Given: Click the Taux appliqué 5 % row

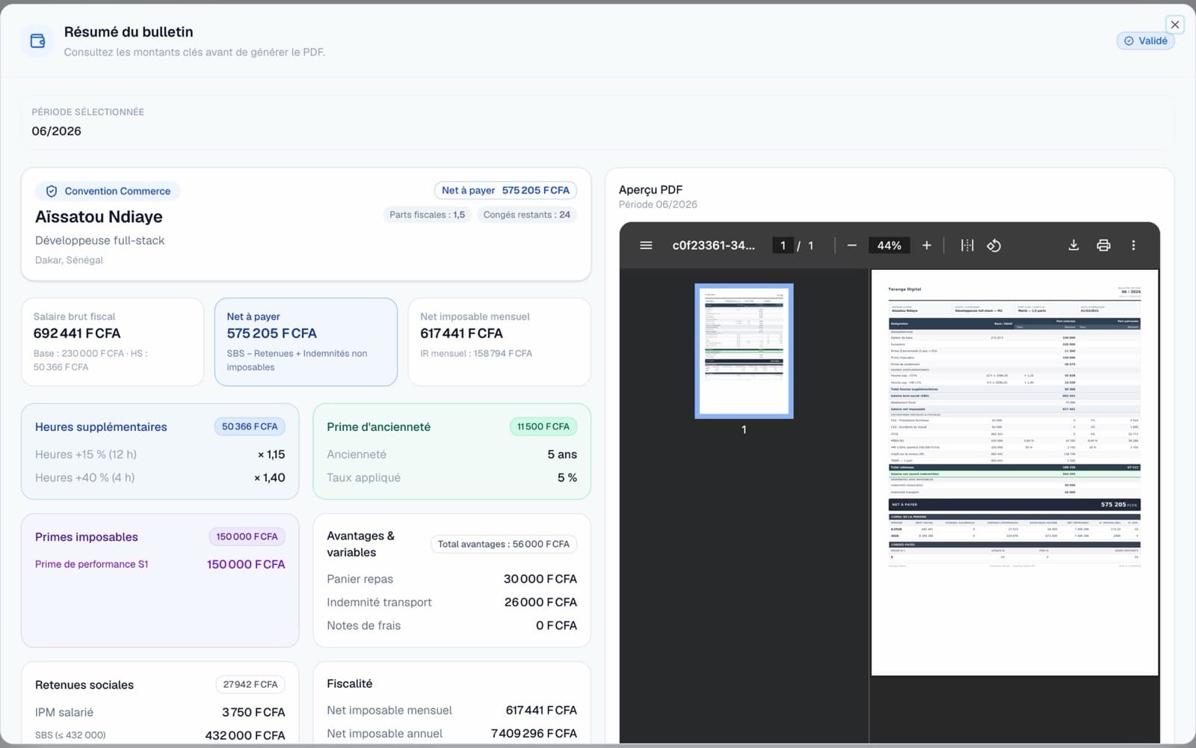Looking at the screenshot, I should [451, 478].
